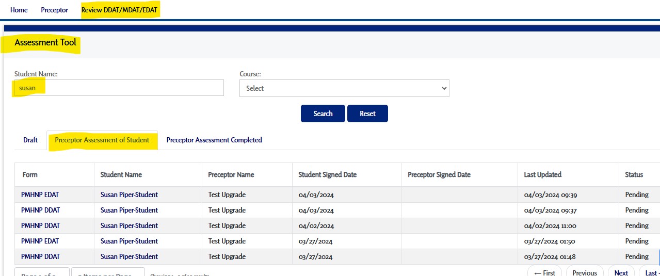Select Preceptor Assessment of Student tab
Viewport: 660px width, 276px height.
102,140
